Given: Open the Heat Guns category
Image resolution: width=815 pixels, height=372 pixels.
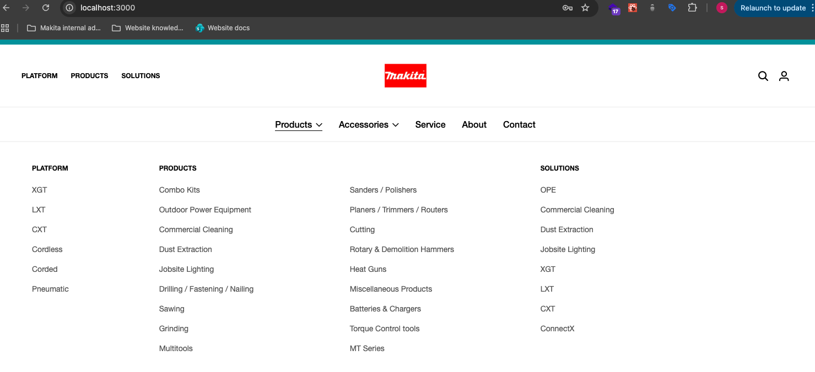Looking at the screenshot, I should (x=368, y=269).
